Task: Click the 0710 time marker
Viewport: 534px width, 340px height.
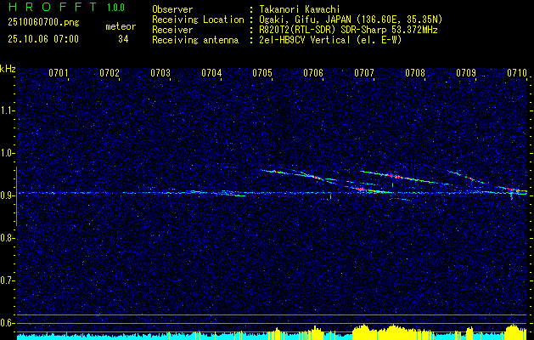Action: point(517,72)
